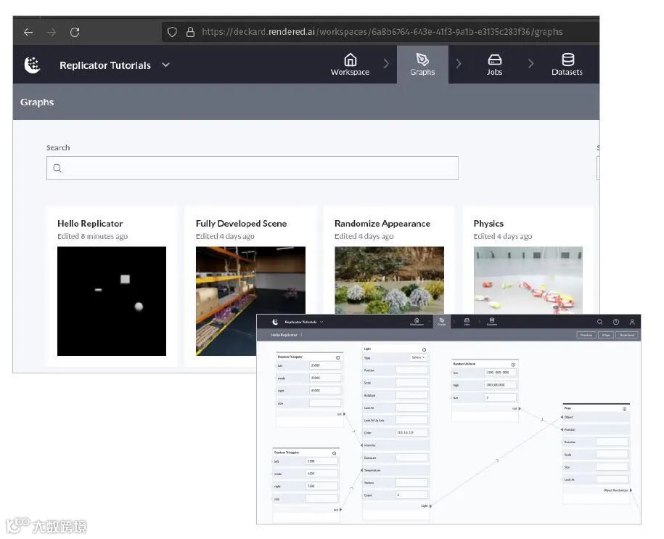This screenshot has width=664, height=539.
Task: Go back using the browser back arrow
Action: (28, 32)
